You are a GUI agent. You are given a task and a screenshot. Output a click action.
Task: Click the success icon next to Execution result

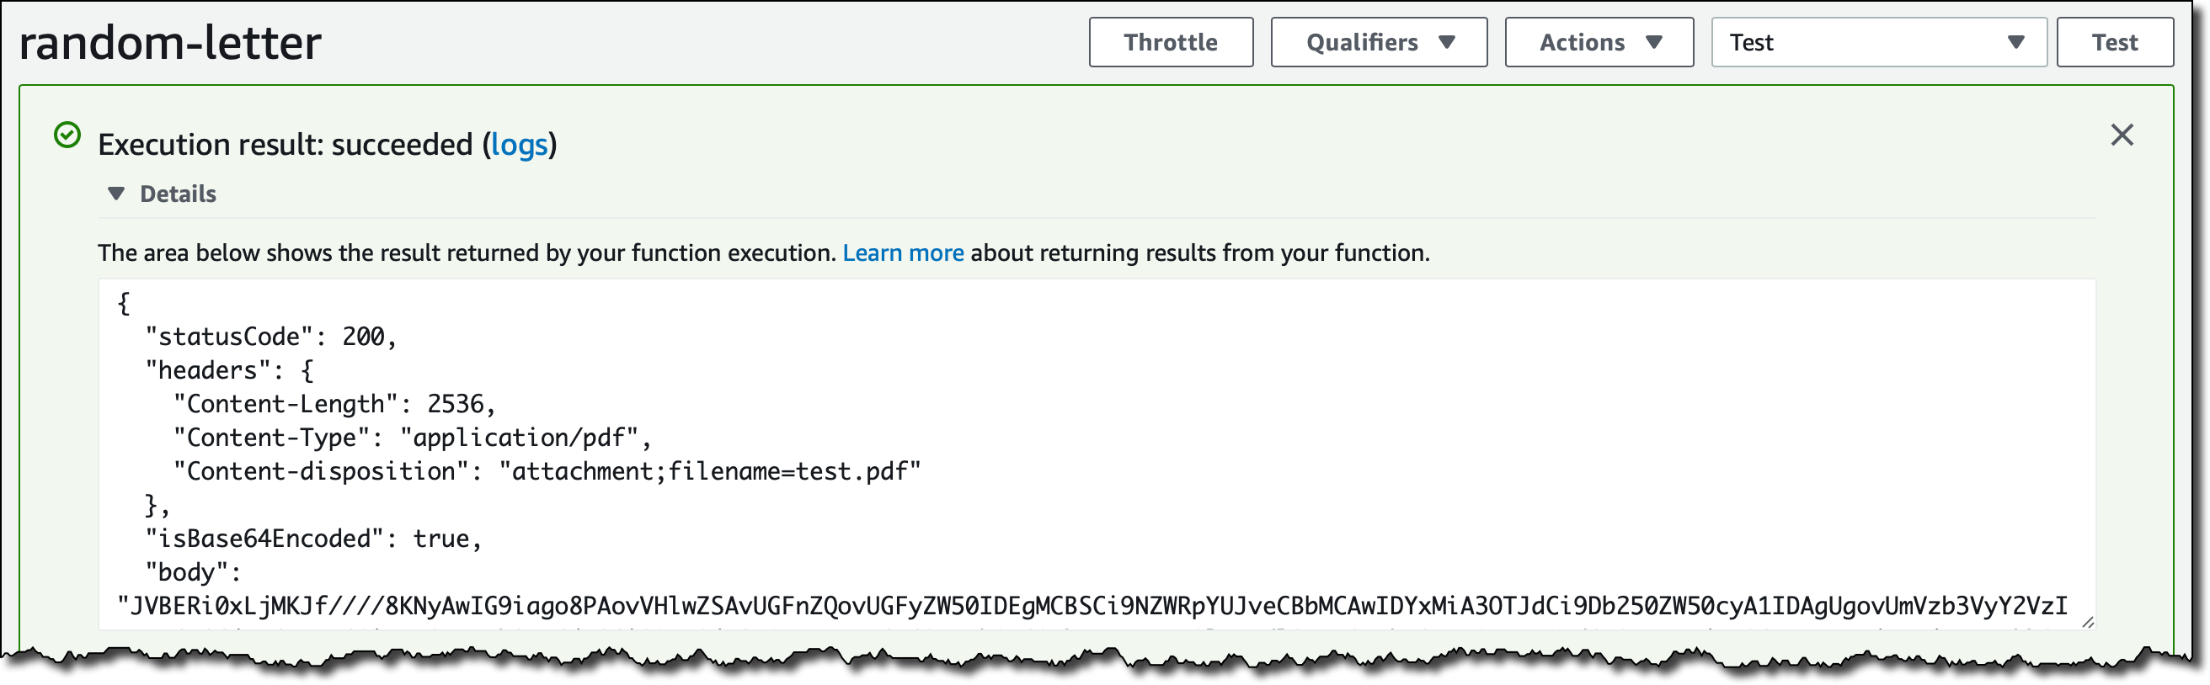67,133
